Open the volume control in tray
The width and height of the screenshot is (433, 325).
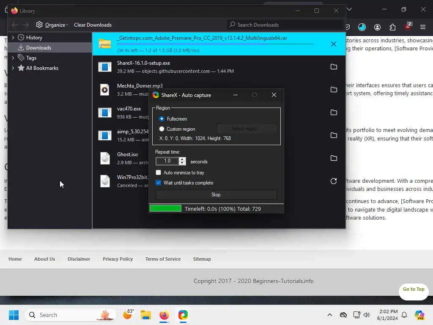367,315
